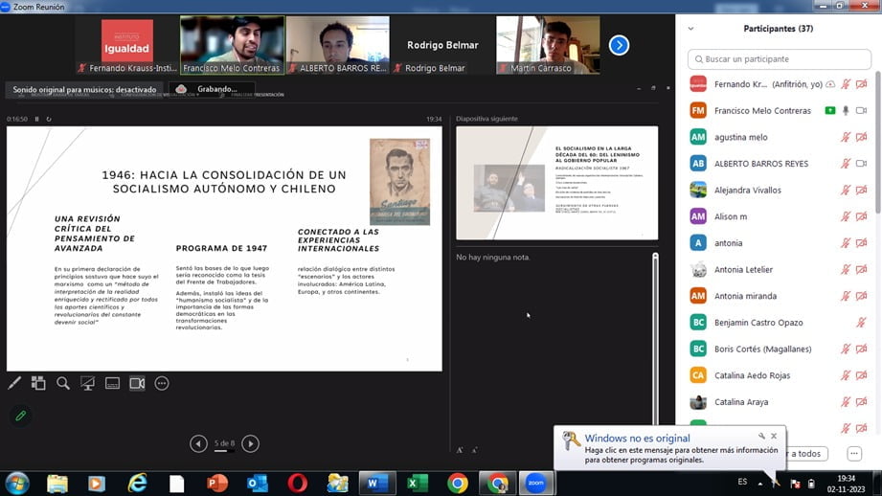This screenshot has width=882, height=496.
Task: Open more slide show options (three dots)
Action: click(162, 384)
